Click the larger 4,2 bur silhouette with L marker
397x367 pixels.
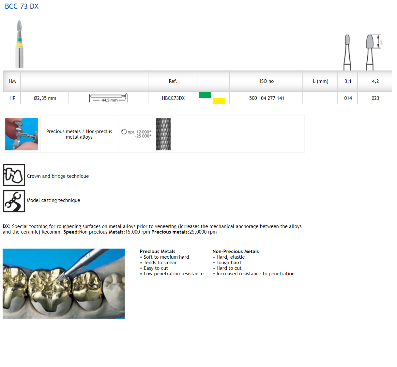pos(371,52)
